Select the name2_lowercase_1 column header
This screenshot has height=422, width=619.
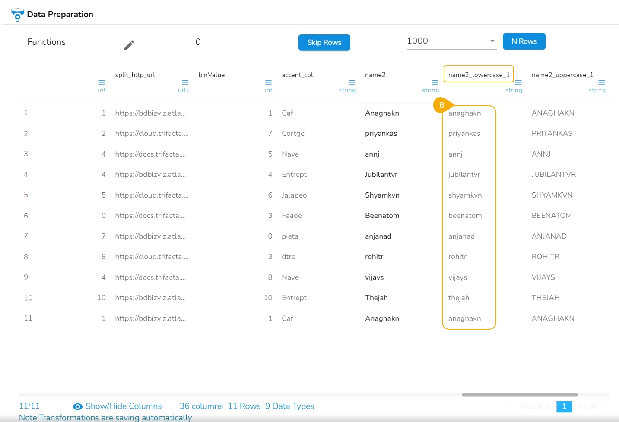(479, 75)
